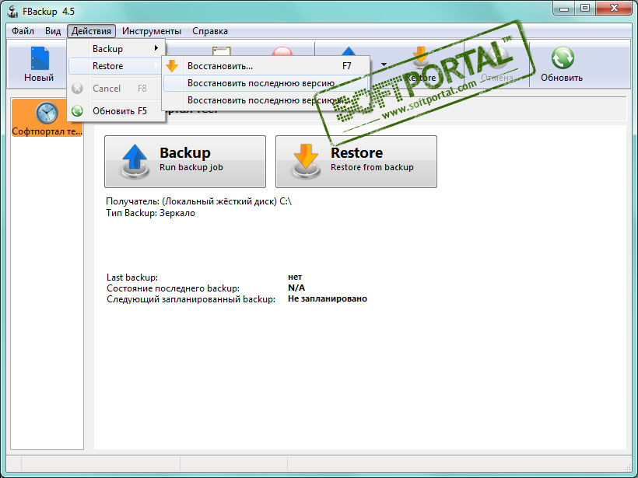The width and height of the screenshot is (638, 478).
Task: Click the large Restore from backup button
Action: click(356, 162)
